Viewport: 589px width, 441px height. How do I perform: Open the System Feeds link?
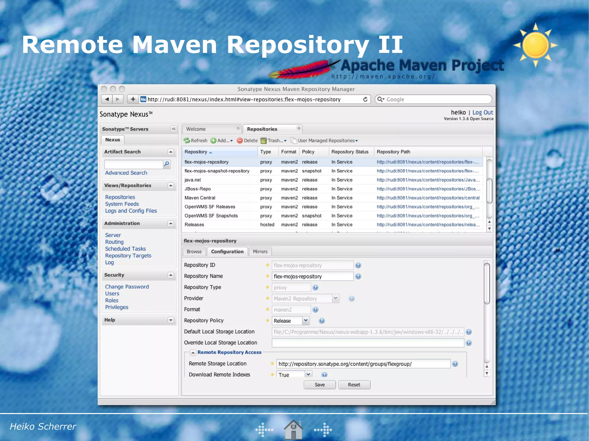[x=122, y=204]
